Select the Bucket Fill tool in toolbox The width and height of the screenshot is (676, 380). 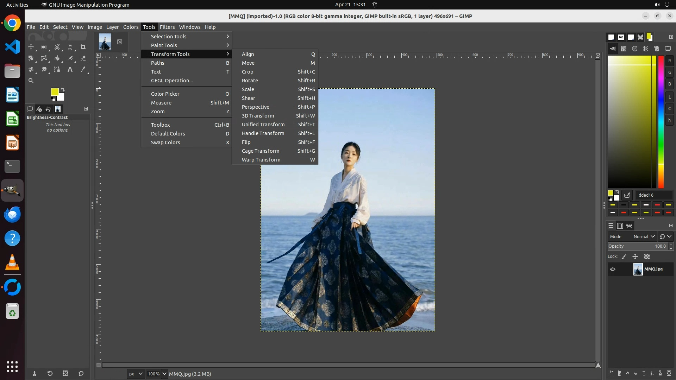click(x=57, y=58)
